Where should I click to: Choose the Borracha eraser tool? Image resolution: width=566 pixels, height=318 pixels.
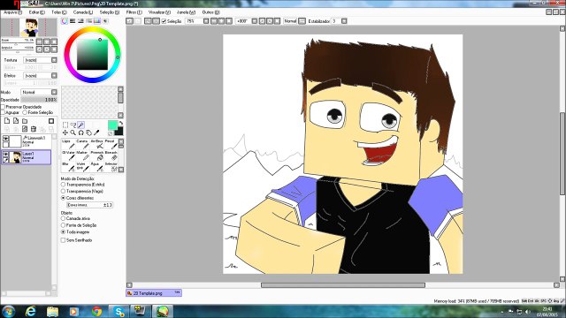[x=111, y=155]
